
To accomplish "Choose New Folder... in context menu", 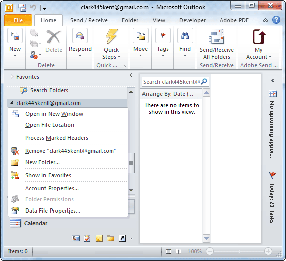I will tap(68, 162).
